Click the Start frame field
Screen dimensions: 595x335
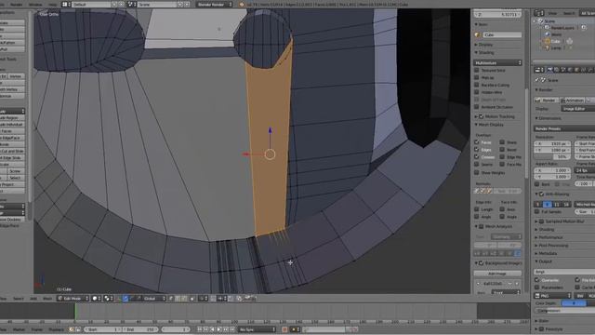point(102,329)
